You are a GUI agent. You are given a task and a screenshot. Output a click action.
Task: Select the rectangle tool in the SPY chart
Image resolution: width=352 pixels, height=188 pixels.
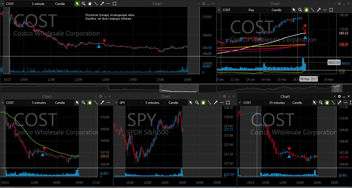coord(228,102)
